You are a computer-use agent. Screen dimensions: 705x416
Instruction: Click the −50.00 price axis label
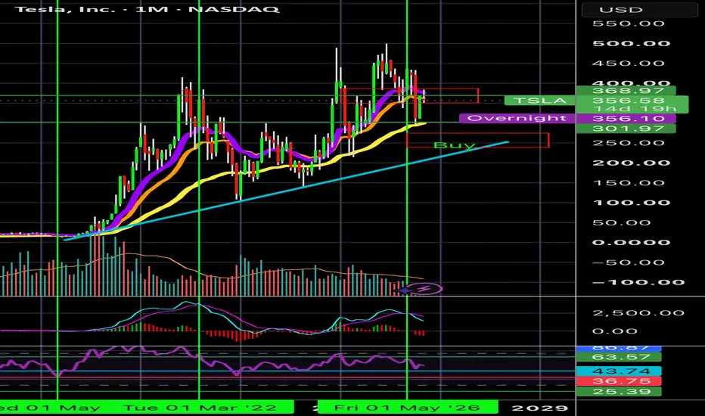628,262
